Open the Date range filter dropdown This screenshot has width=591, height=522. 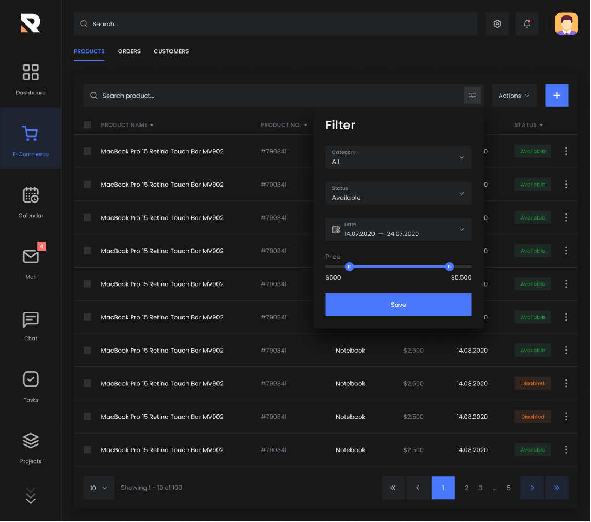click(399, 229)
